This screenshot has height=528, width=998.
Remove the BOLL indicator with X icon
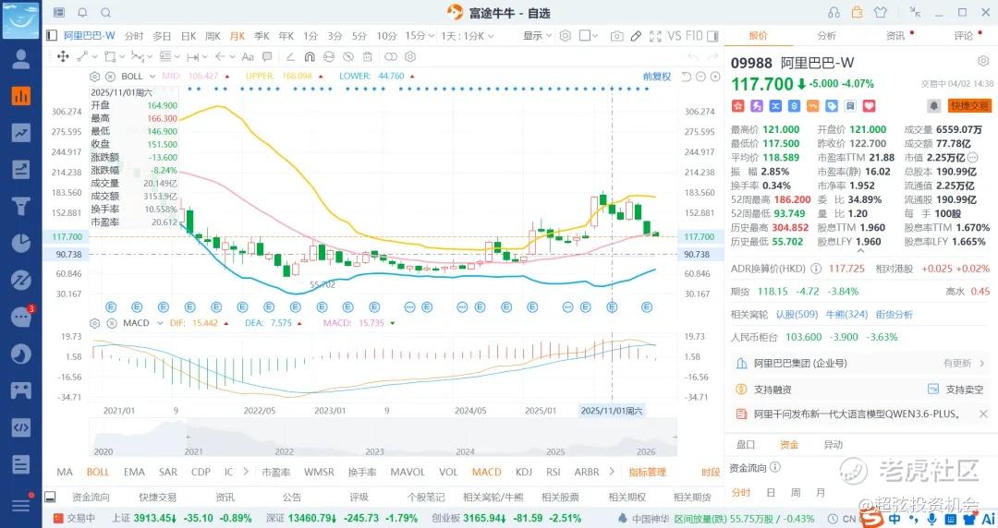point(109,77)
